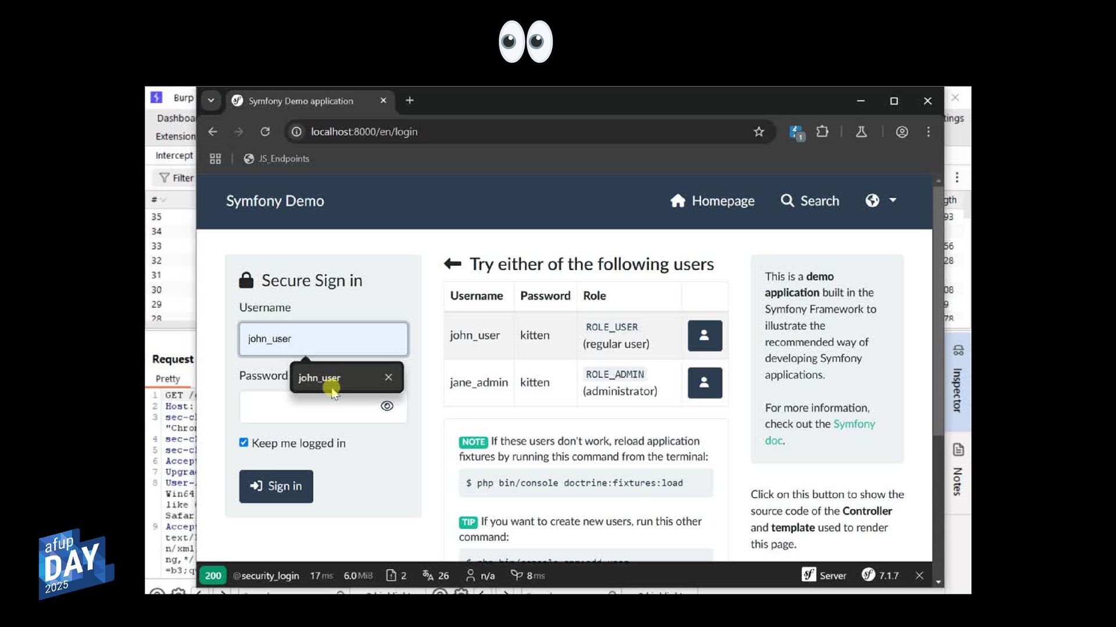
Task: Dismiss the john_user suggestion popup
Action: [388, 377]
